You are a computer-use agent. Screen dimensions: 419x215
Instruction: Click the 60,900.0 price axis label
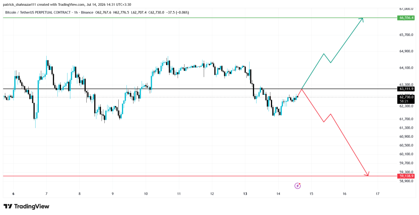point(406,137)
